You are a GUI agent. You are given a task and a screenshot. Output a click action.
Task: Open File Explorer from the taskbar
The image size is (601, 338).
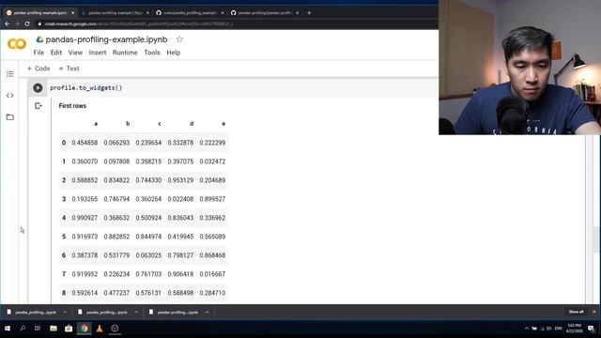coord(54,329)
